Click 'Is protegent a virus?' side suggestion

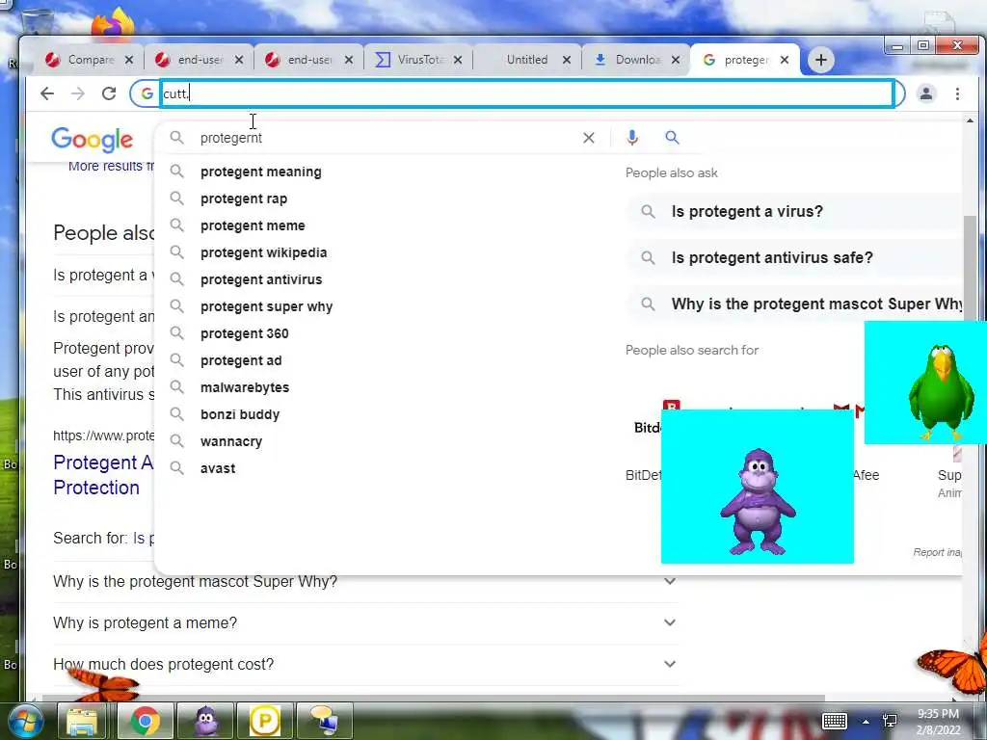point(747,212)
